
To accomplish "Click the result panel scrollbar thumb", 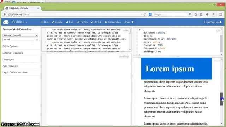I will (x=221, y=99).
